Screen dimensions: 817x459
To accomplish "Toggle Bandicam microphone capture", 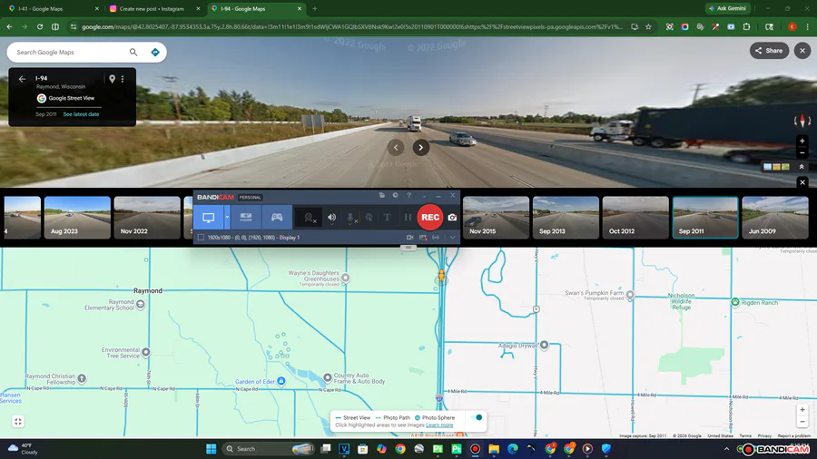I will (x=350, y=218).
